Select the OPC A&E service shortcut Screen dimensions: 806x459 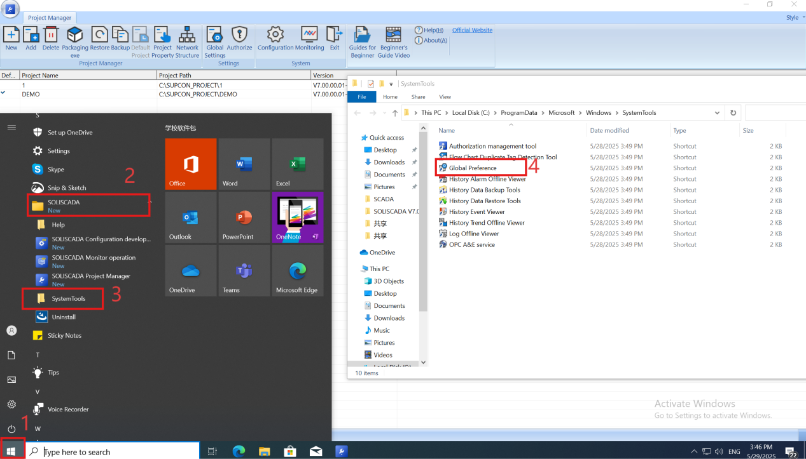pos(466,244)
